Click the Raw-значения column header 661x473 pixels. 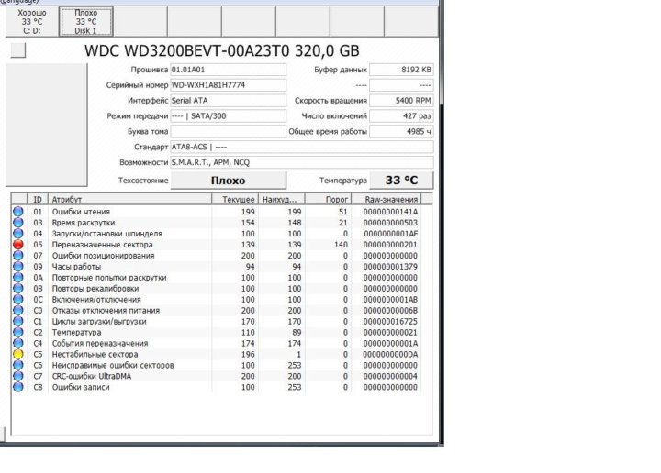click(x=390, y=199)
